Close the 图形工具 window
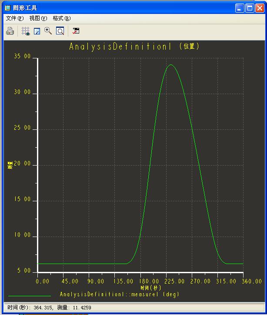Image resolution: width=267 pixels, height=315 pixels. (260, 8)
